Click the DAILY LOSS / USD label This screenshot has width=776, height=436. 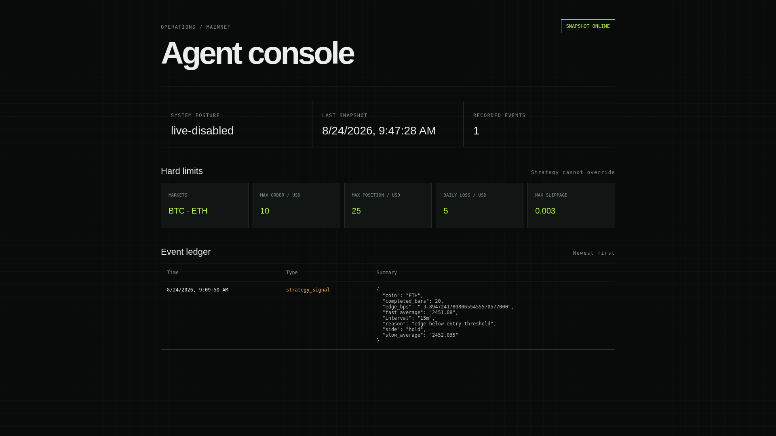(x=465, y=195)
